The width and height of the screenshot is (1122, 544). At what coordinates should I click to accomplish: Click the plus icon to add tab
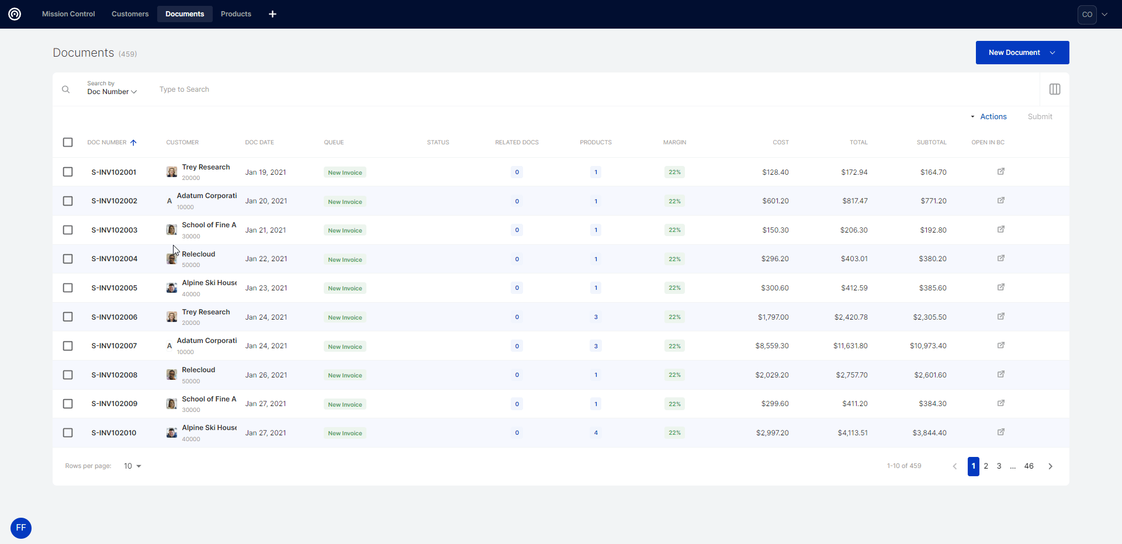pyautogui.click(x=272, y=14)
